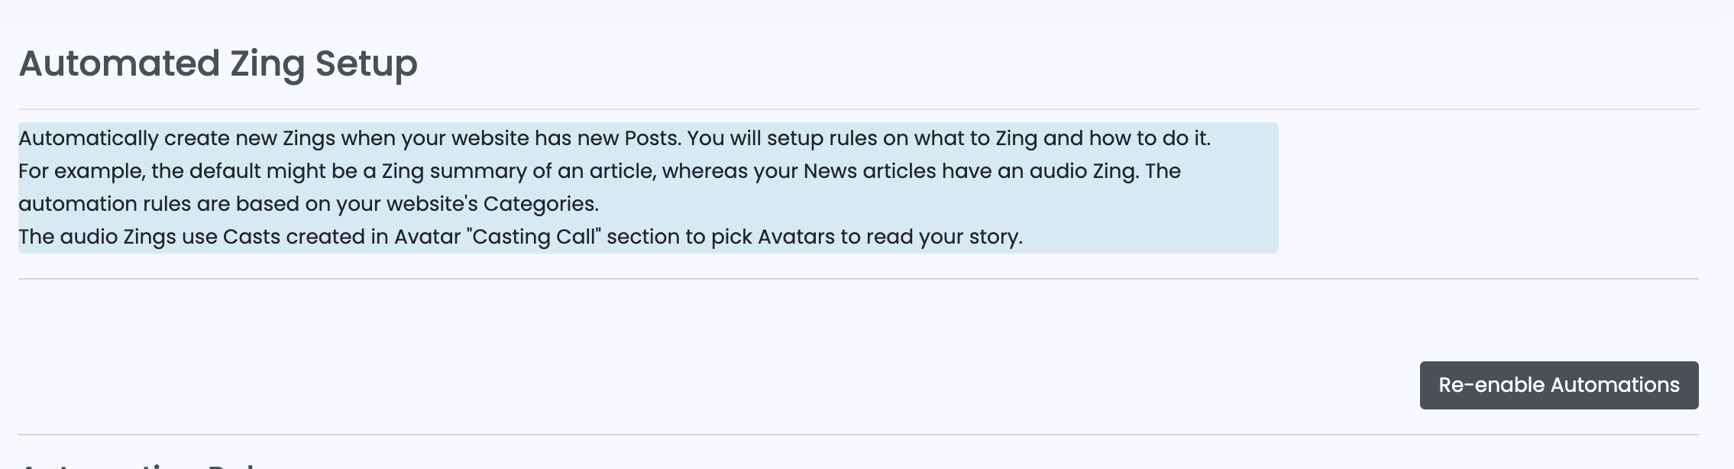
Task: Click the line beginning "For example, the default"
Action: (600, 171)
